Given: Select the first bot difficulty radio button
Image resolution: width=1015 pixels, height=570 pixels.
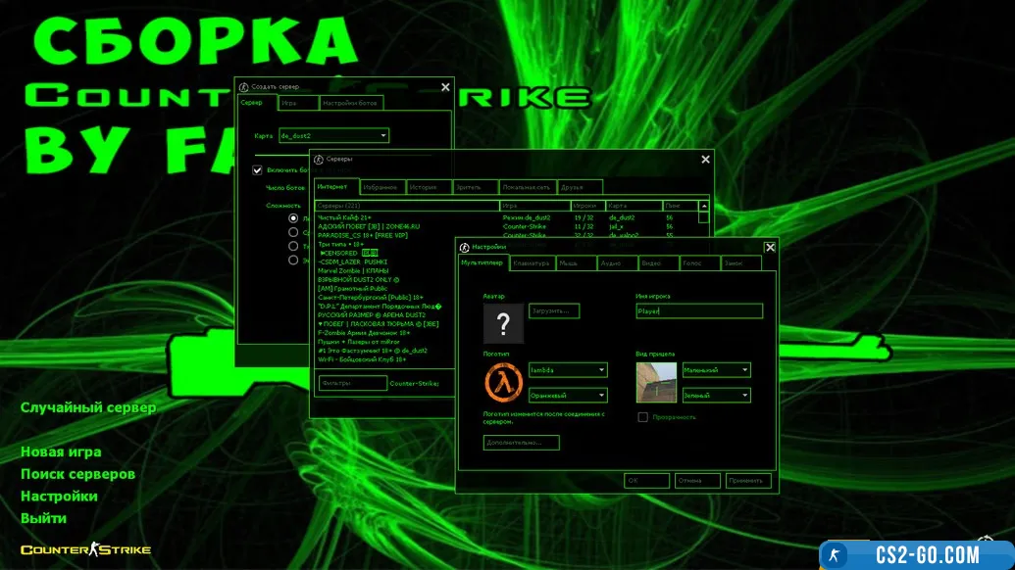Looking at the screenshot, I should click(293, 218).
